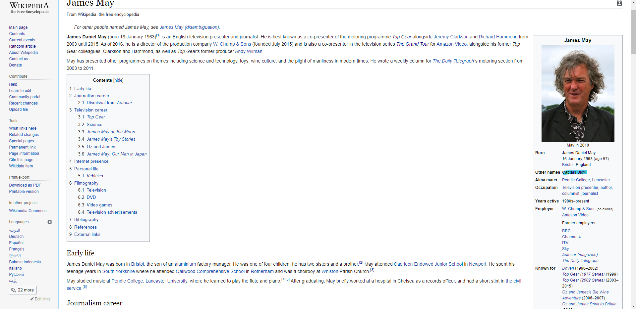Image resolution: width=636 pixels, height=309 pixels.
Task: Open The Daily Telegraph link in intro
Action: click(453, 61)
